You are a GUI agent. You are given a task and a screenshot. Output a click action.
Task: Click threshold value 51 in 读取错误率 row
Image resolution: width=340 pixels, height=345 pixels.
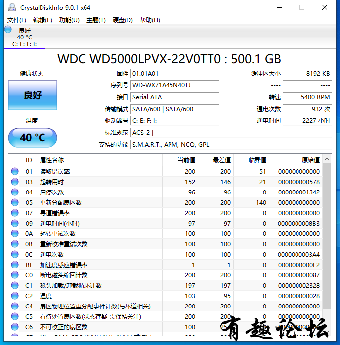click(x=262, y=172)
